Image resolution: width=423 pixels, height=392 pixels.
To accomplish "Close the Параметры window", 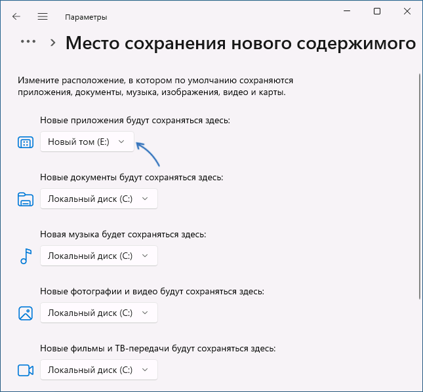I will pyautogui.click(x=407, y=11).
